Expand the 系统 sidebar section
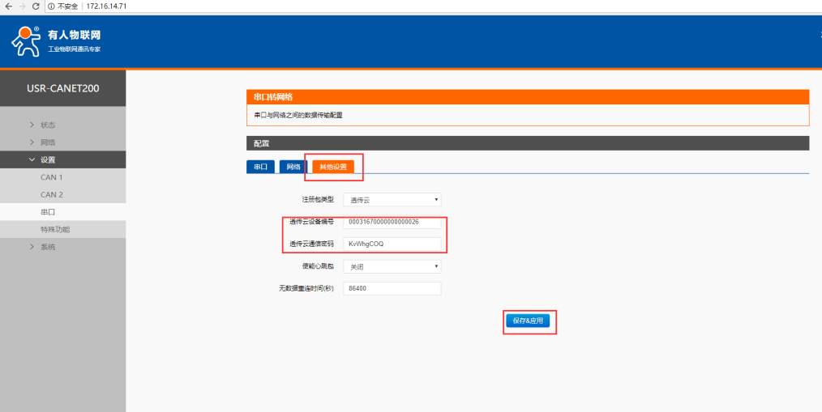Screen dimensions: 822x412 coord(48,247)
